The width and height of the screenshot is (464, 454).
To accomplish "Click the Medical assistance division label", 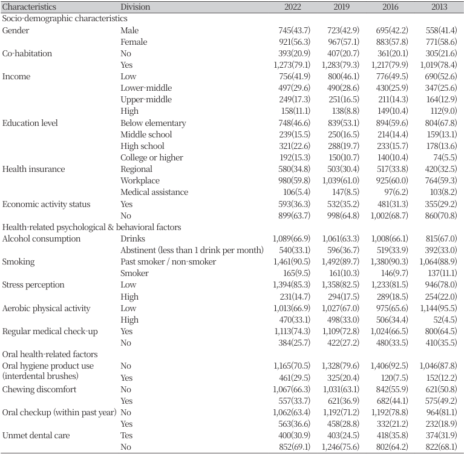I will (x=154, y=192).
